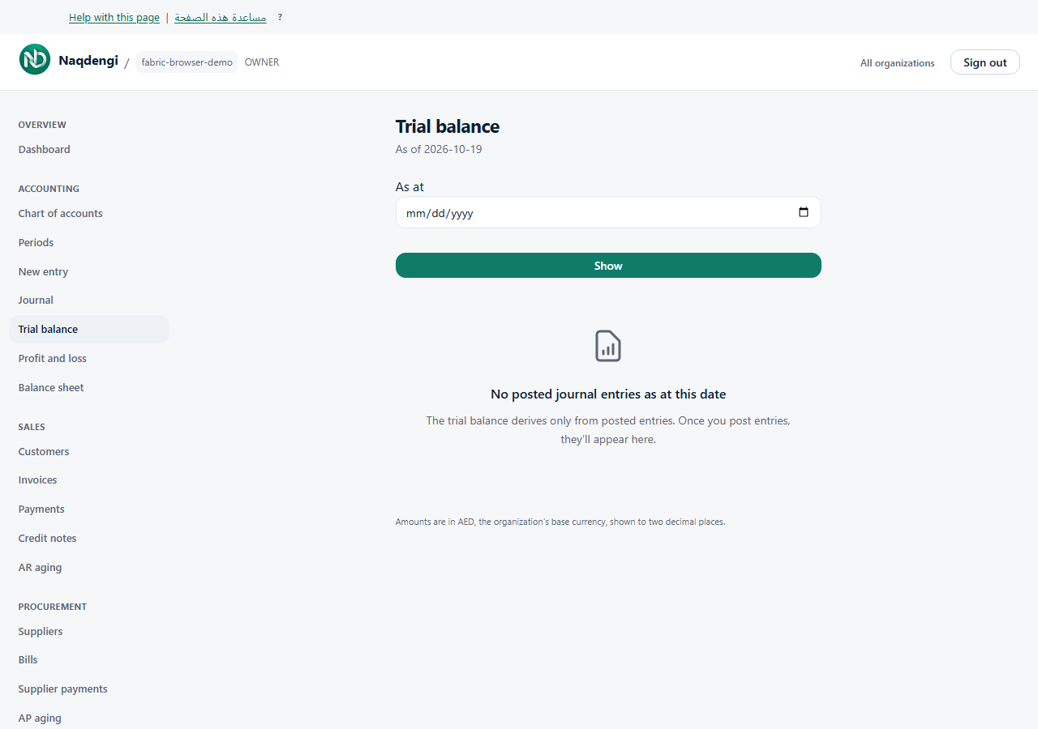Focus the As at date input
The width and height of the screenshot is (1038, 729).
(x=608, y=212)
